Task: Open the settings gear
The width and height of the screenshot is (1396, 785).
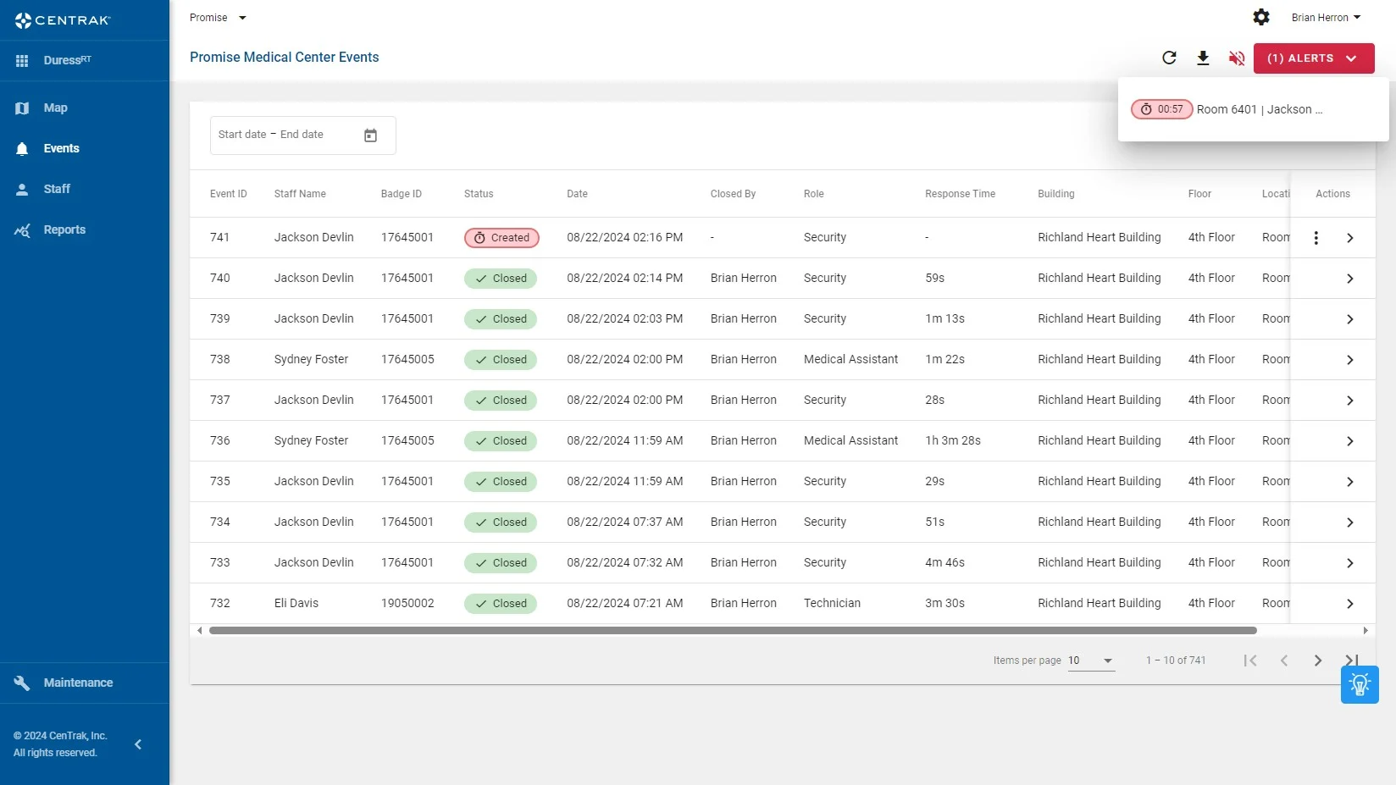Action: tap(1261, 17)
